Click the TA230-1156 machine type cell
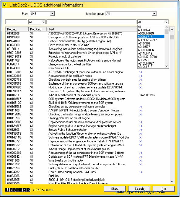This screenshot has height=197, width=180. (147, 95)
